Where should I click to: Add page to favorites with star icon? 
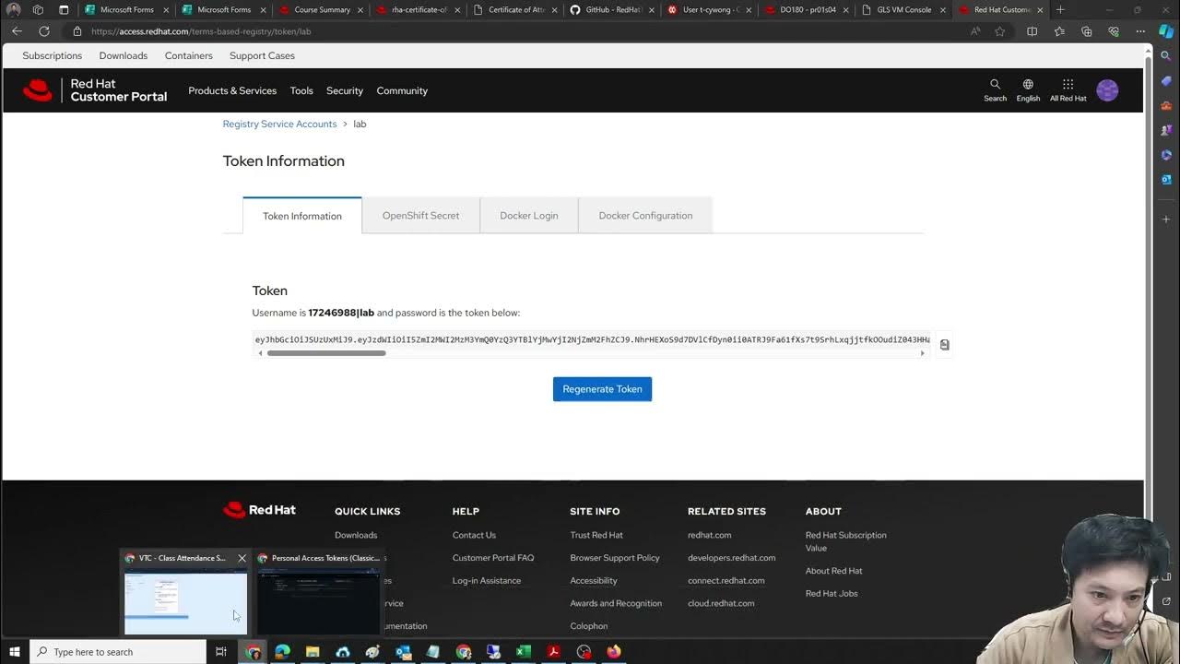(x=999, y=30)
